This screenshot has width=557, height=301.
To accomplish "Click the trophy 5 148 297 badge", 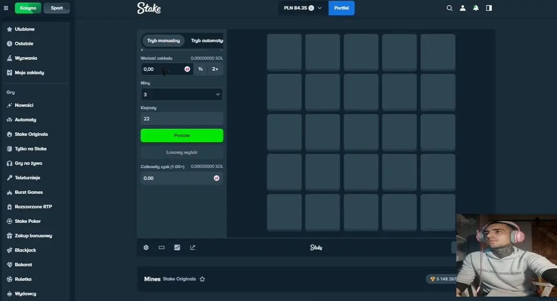I will 441,279.
